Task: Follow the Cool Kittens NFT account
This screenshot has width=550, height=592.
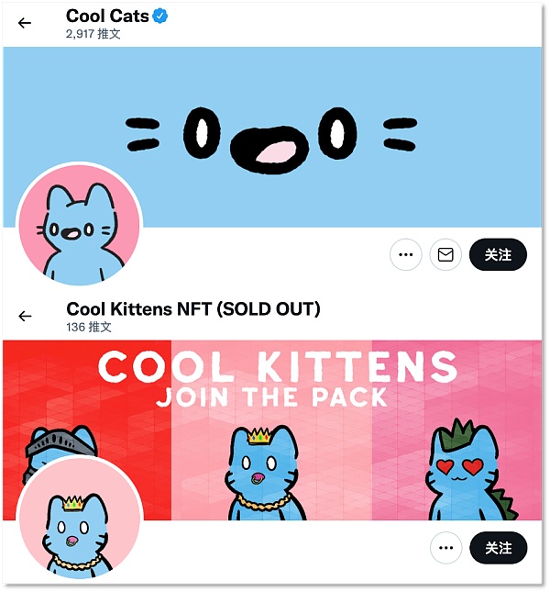Action: point(499,547)
